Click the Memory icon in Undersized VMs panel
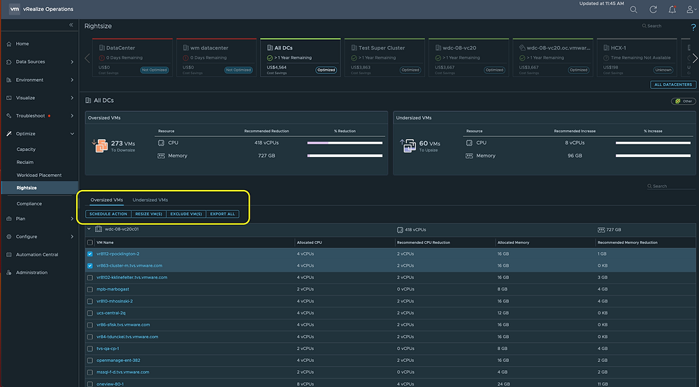Screen dimensions: 699x387 469,156
